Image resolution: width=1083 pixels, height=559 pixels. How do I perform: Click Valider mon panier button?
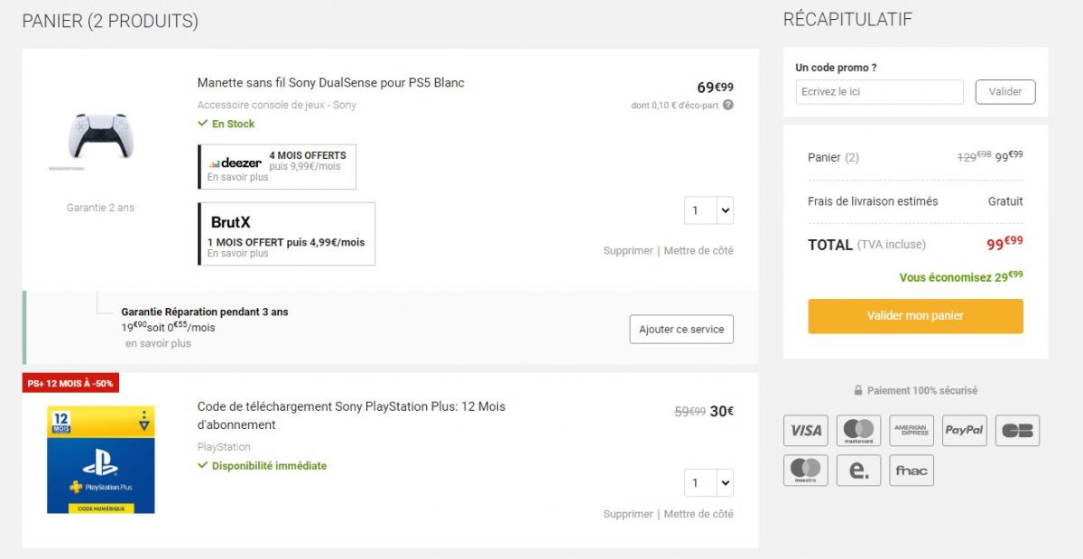pyautogui.click(x=915, y=316)
